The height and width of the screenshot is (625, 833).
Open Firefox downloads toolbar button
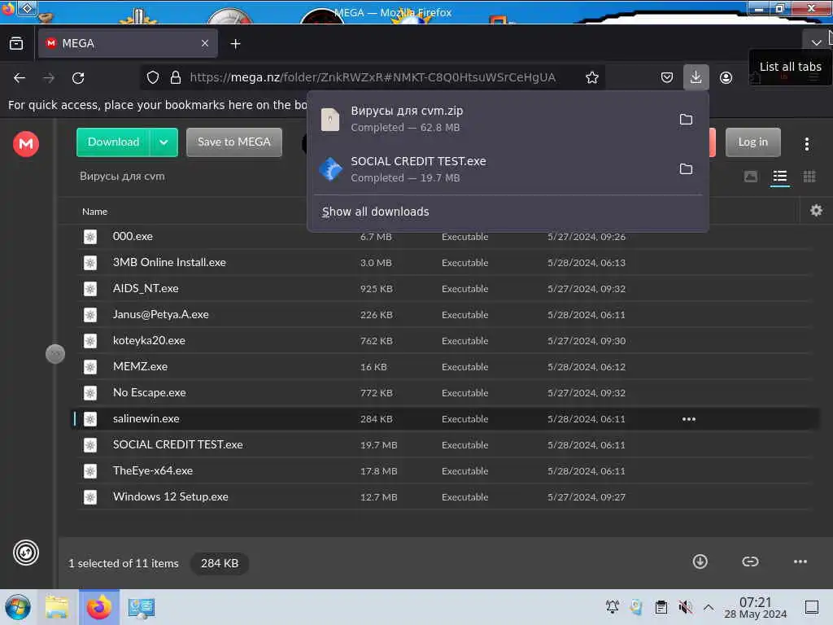point(696,77)
